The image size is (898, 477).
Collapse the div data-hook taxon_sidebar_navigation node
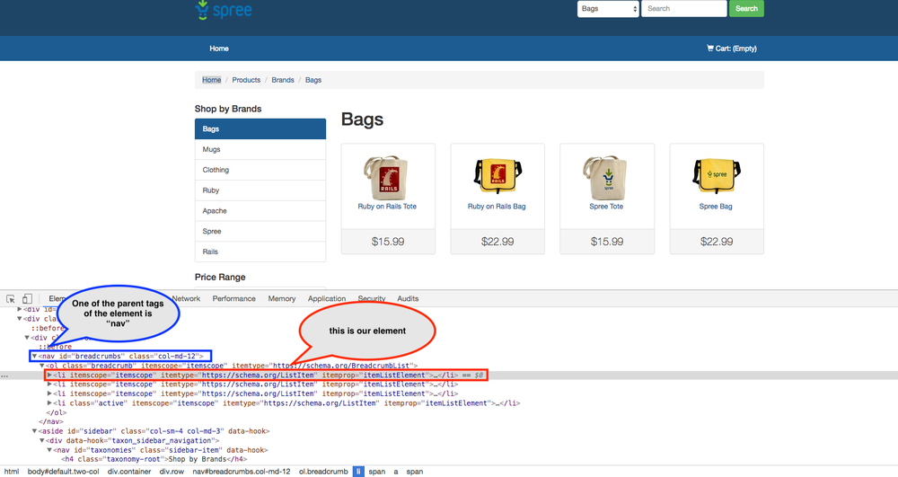[x=42, y=440]
